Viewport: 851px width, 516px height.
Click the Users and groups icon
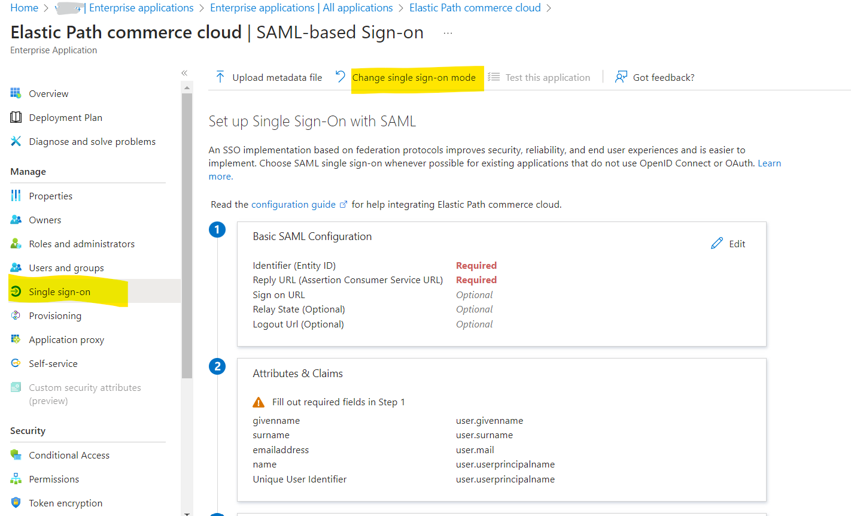tap(16, 268)
